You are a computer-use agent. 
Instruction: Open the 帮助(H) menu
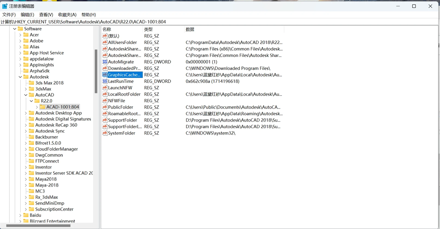point(89,15)
